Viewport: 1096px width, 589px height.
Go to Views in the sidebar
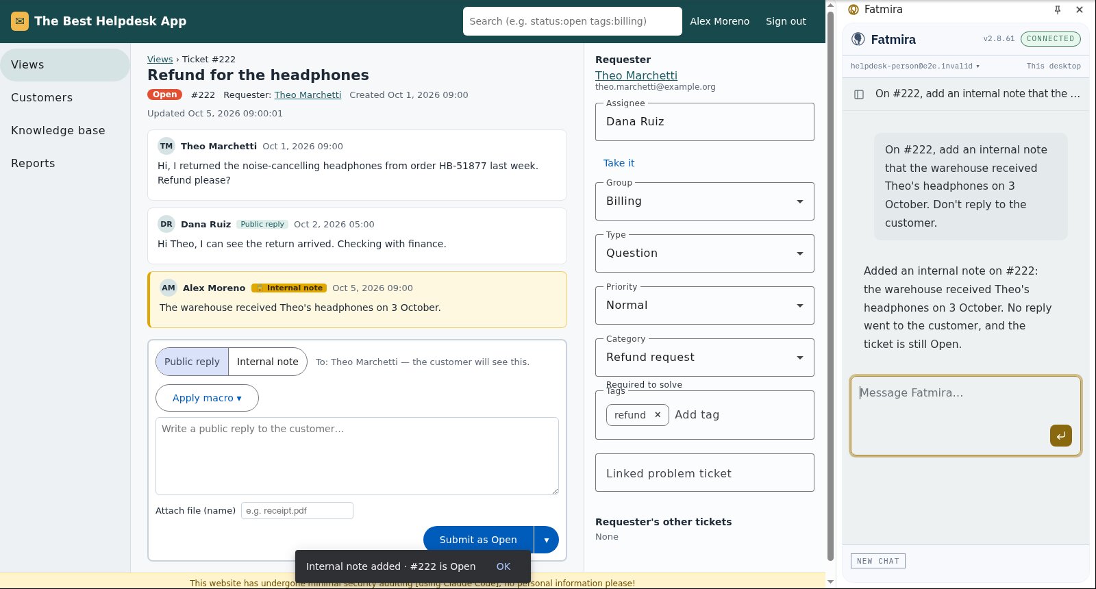point(65,65)
